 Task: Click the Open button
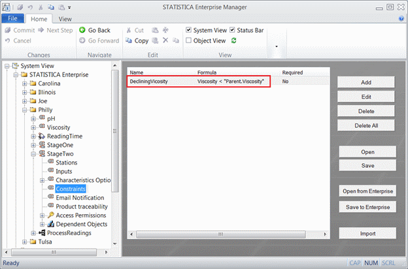367,151
